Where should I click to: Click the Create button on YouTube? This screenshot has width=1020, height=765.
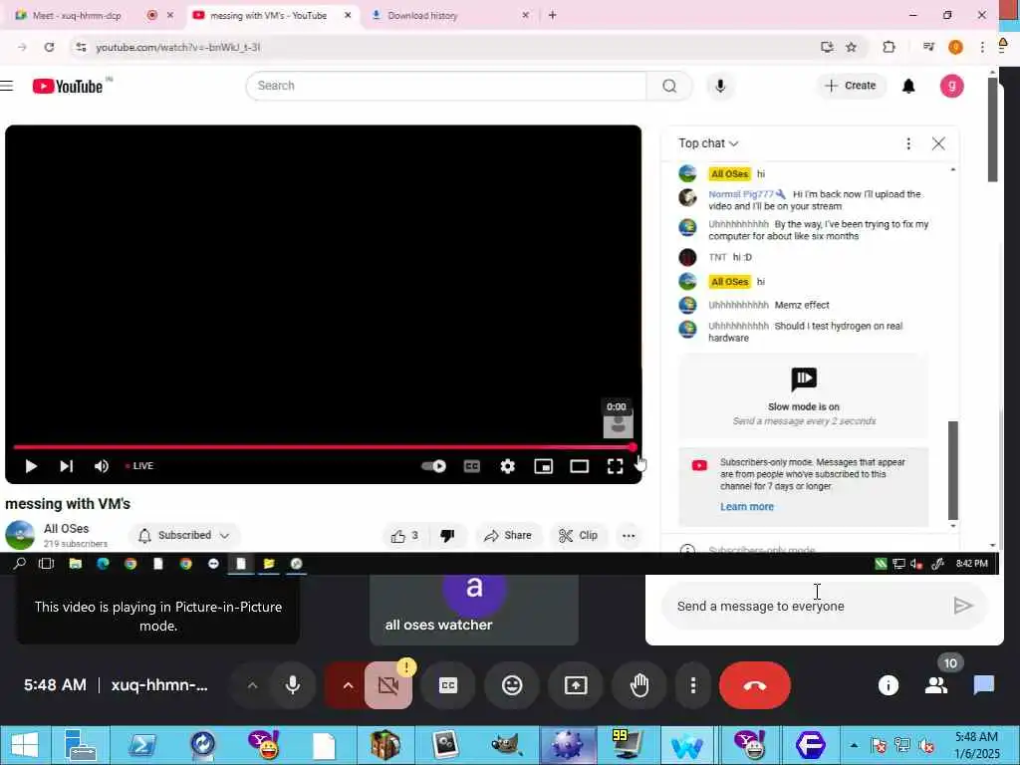pos(851,86)
